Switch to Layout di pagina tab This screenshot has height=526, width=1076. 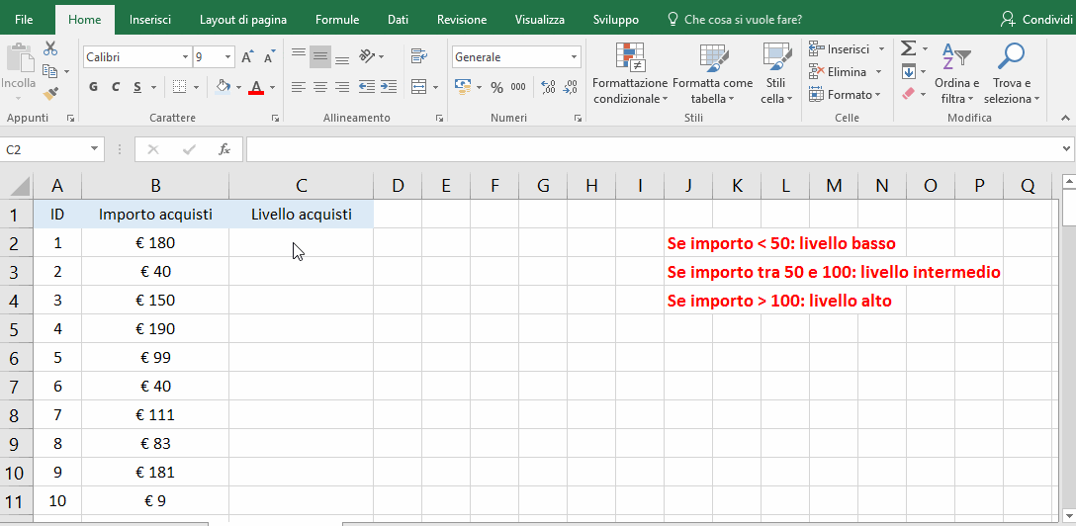(x=243, y=19)
